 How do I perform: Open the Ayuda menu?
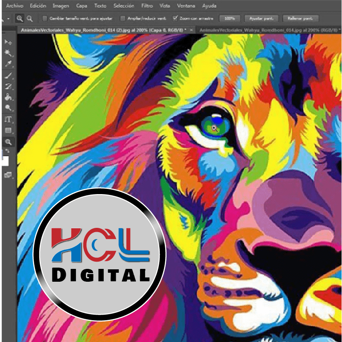pyautogui.click(x=209, y=6)
